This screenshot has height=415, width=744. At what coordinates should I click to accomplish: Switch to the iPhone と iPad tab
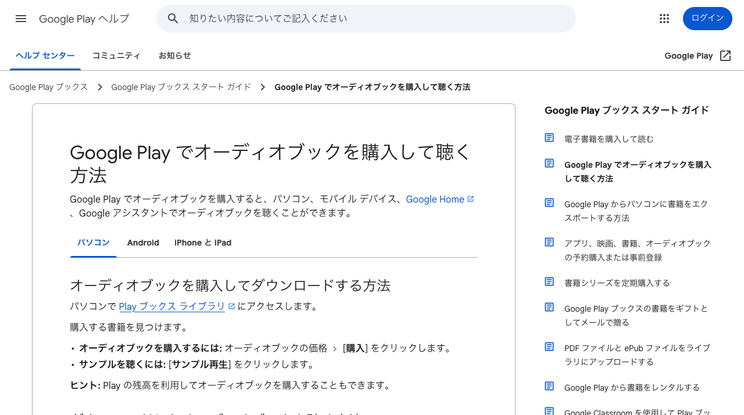coord(203,243)
